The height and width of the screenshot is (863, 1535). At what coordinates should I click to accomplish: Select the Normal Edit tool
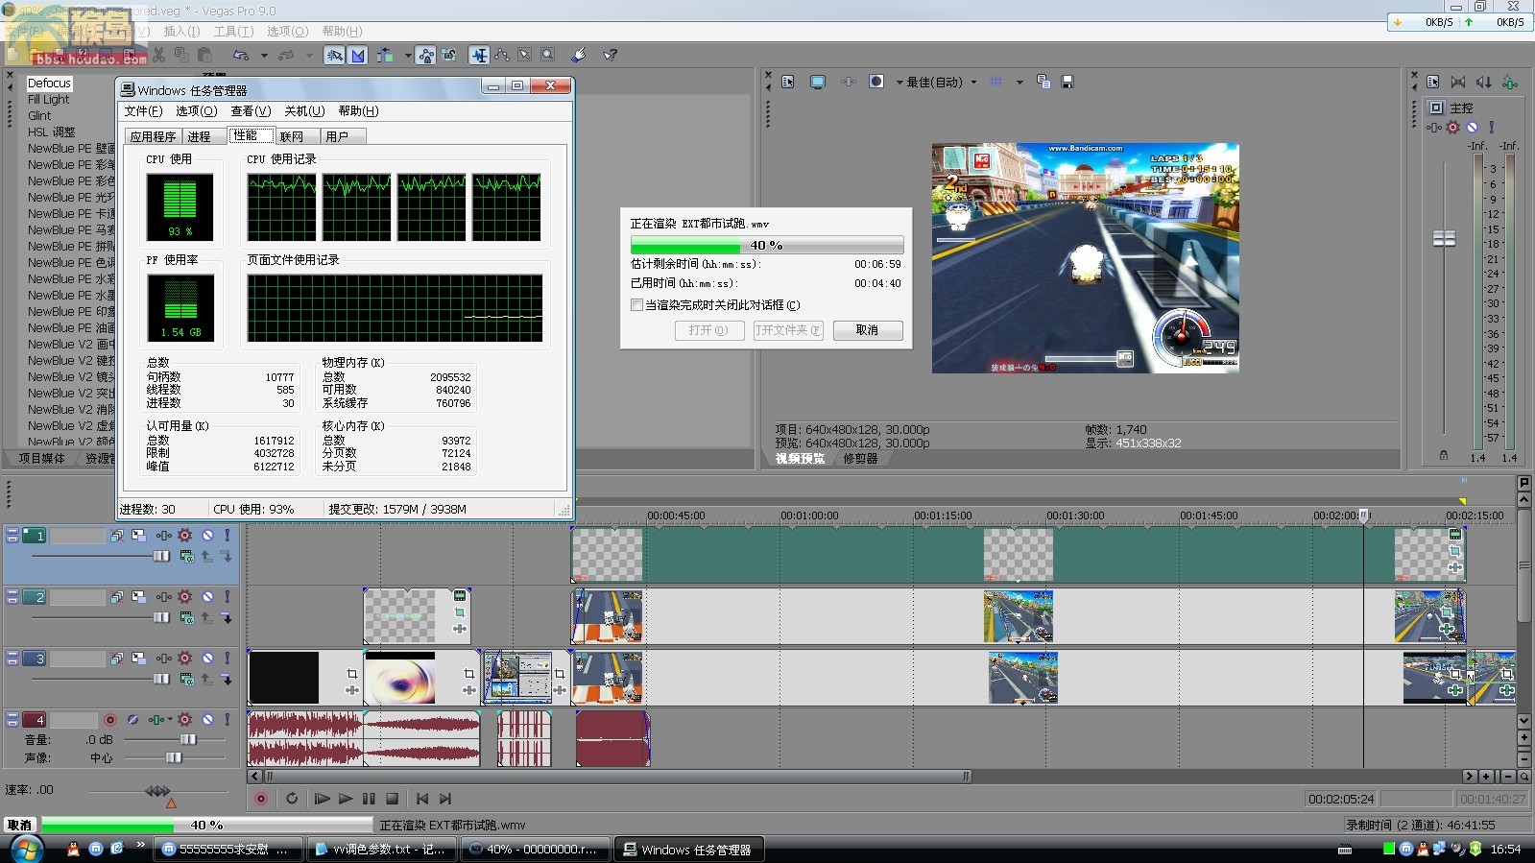point(479,56)
